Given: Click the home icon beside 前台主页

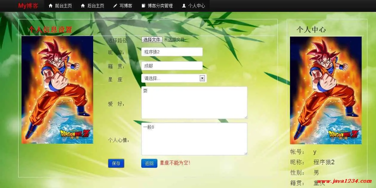Looking at the screenshot, I should pyautogui.click(x=50, y=6).
